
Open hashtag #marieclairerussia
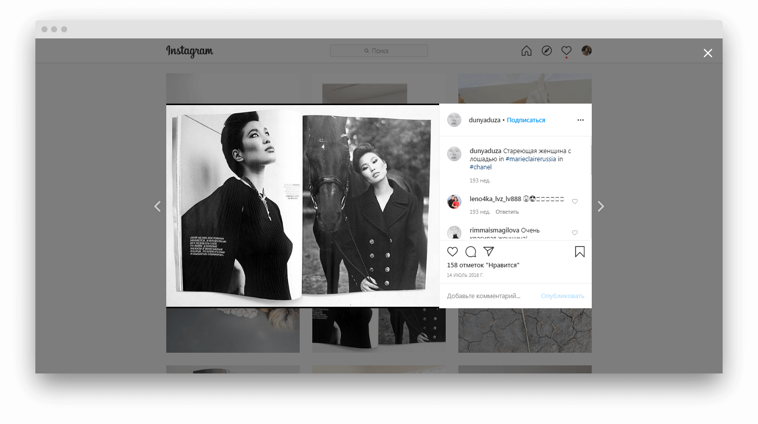tap(531, 159)
